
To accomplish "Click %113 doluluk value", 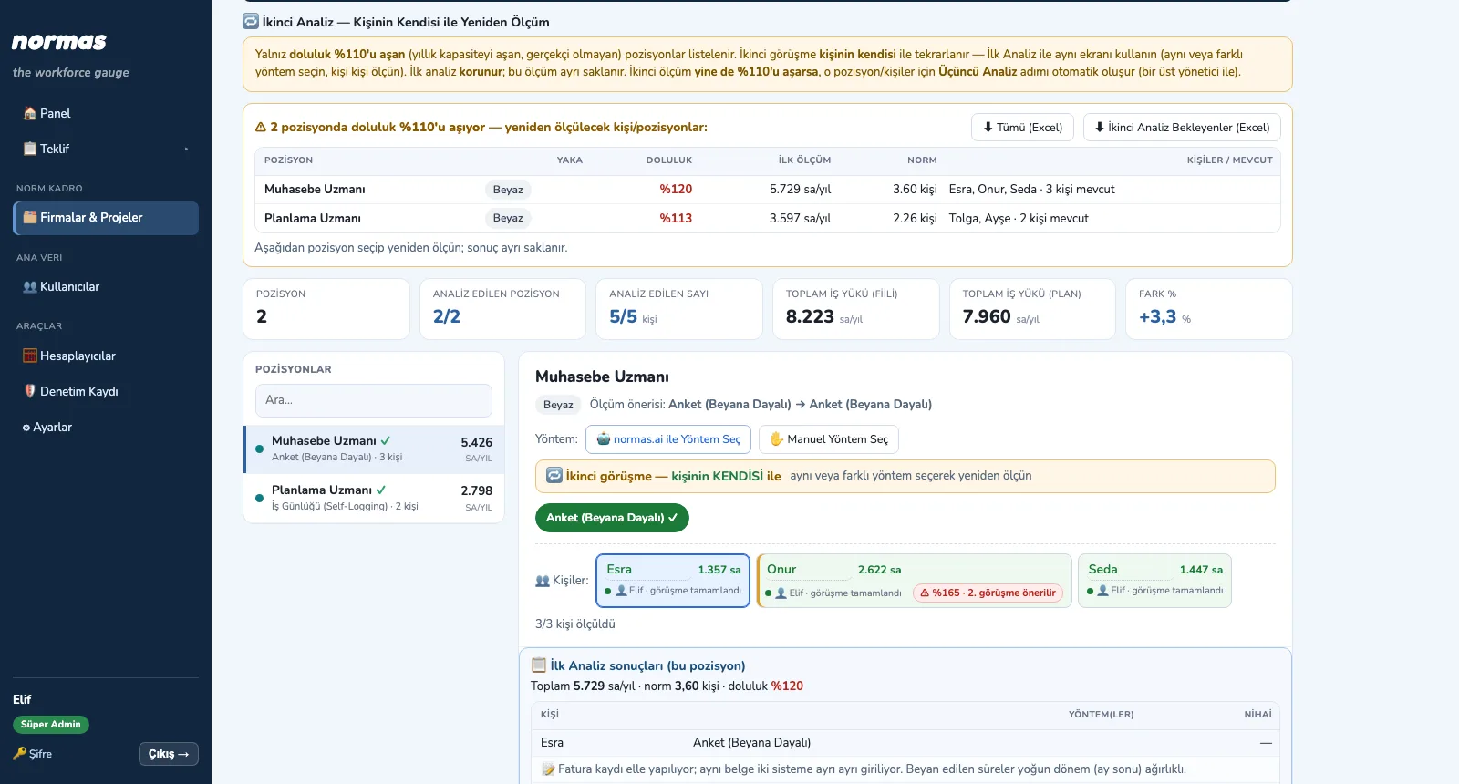I will (676, 219).
